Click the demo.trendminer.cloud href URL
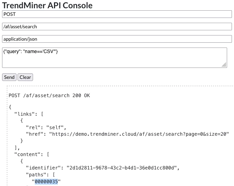The height and width of the screenshot is (186, 234). 139,134
